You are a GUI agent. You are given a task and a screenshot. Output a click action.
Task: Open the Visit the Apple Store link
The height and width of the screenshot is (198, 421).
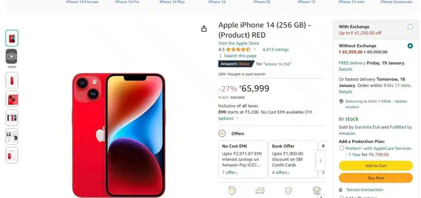tap(239, 43)
